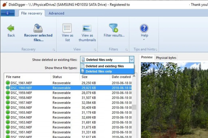Click the blue info button tab
The height and width of the screenshot is (138, 208).
click(x=7, y=13)
